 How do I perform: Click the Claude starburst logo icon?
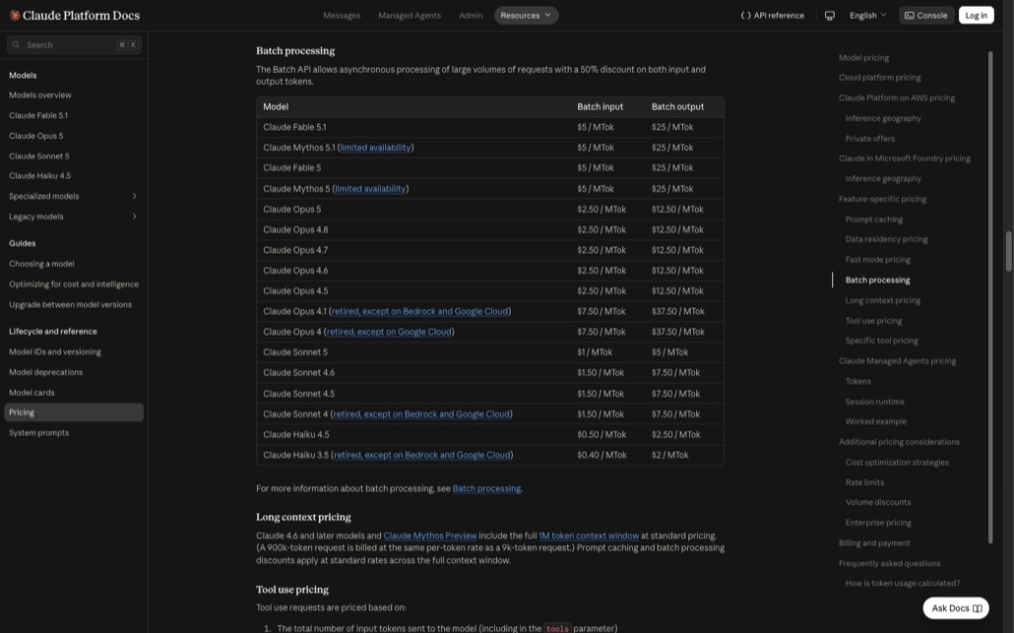[14, 16]
